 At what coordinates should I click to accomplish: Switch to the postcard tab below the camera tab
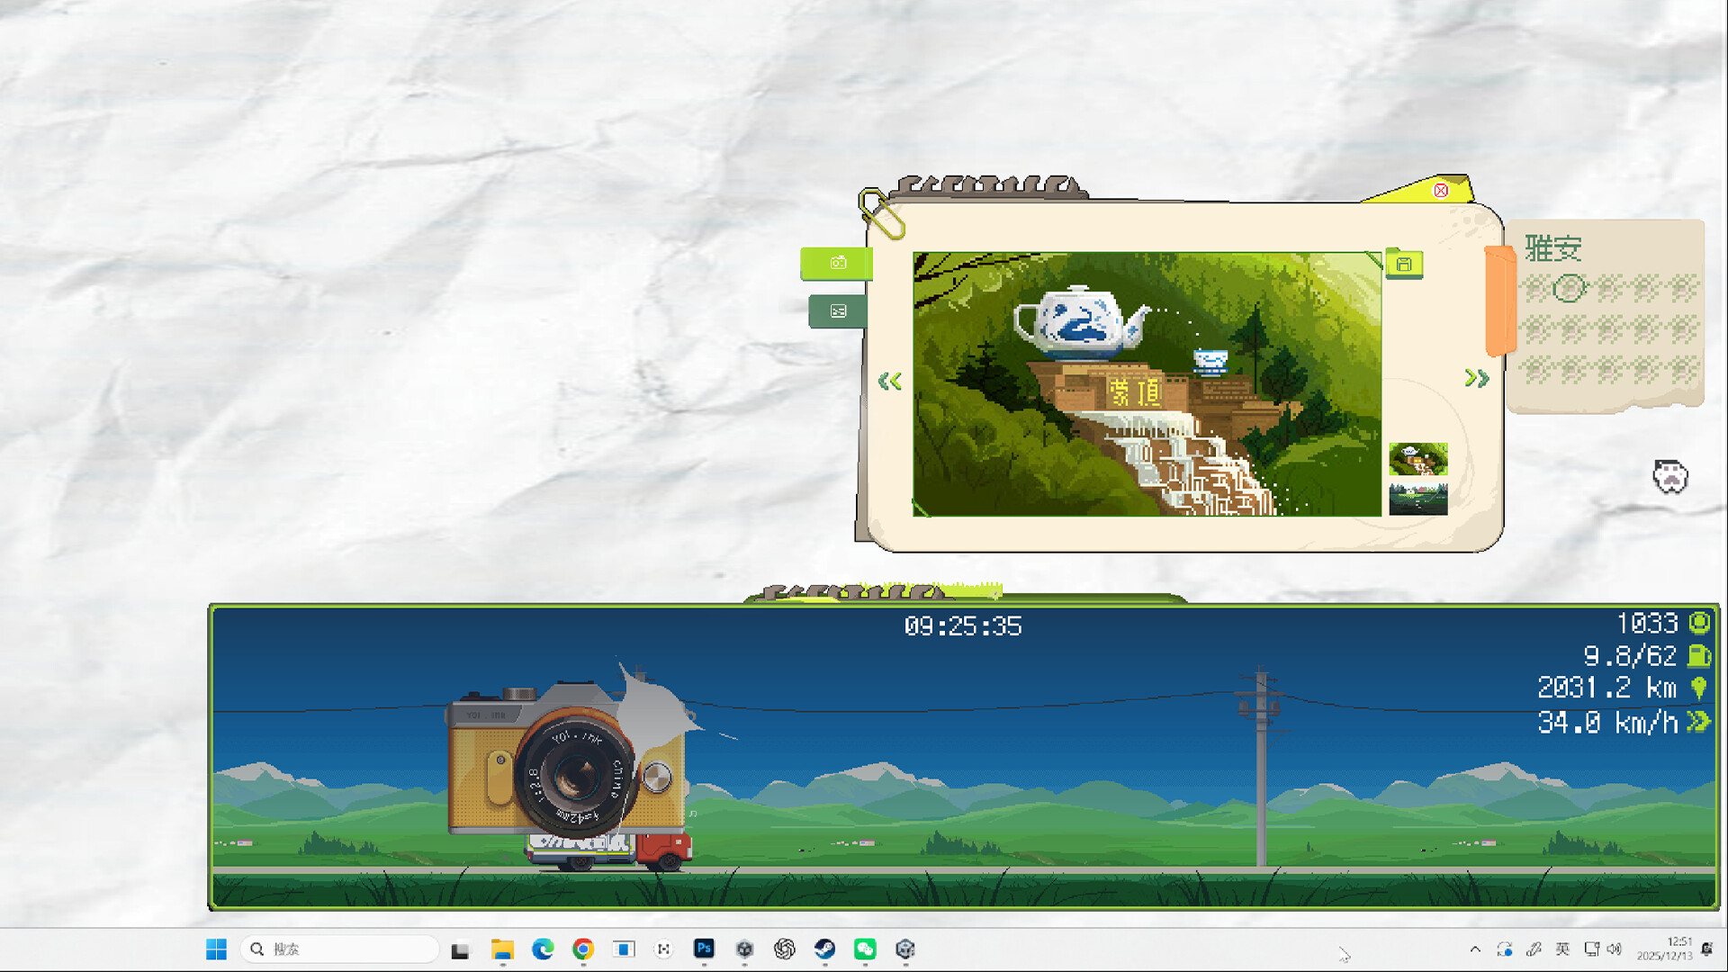pyautogui.click(x=837, y=311)
